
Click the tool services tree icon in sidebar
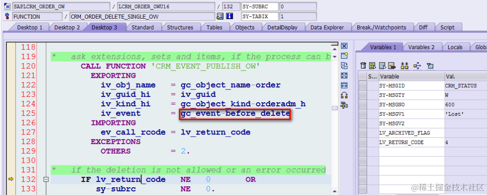[x=344, y=105]
